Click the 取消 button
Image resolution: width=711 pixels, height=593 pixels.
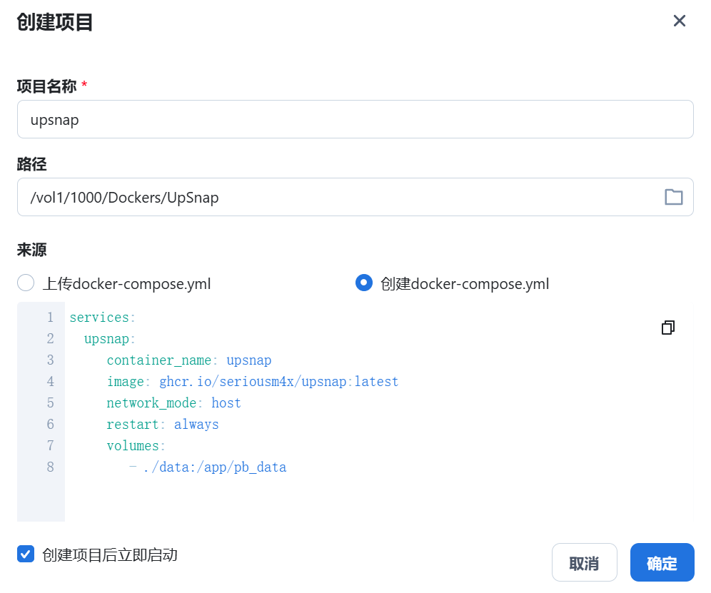tap(584, 562)
